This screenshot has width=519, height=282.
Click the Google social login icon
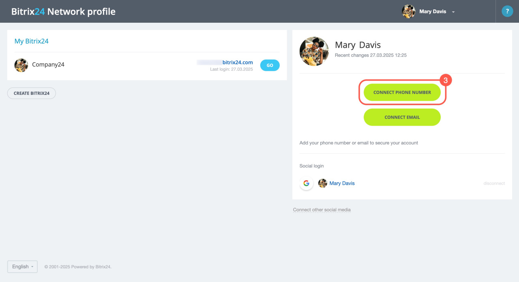tap(307, 184)
